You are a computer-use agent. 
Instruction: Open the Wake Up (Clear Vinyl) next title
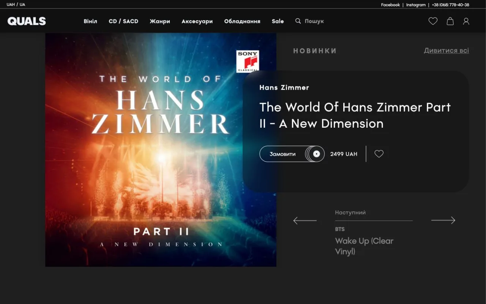click(364, 246)
